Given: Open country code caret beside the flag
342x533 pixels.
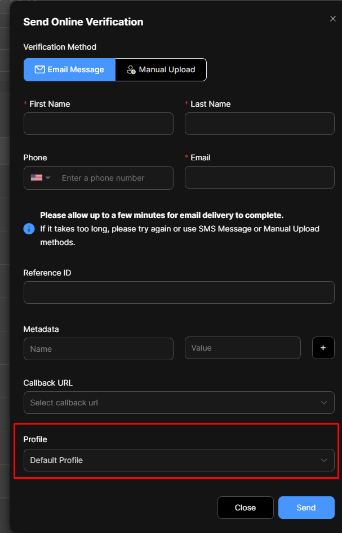Looking at the screenshot, I should pyautogui.click(x=48, y=178).
